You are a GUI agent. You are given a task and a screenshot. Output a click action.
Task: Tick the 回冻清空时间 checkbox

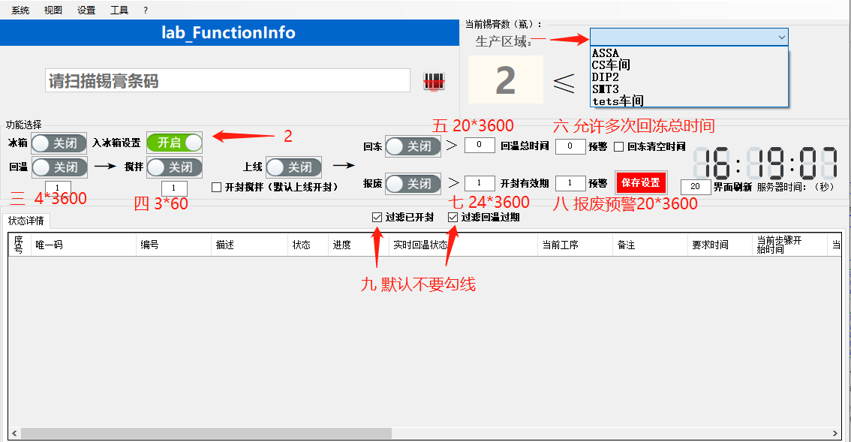point(619,146)
